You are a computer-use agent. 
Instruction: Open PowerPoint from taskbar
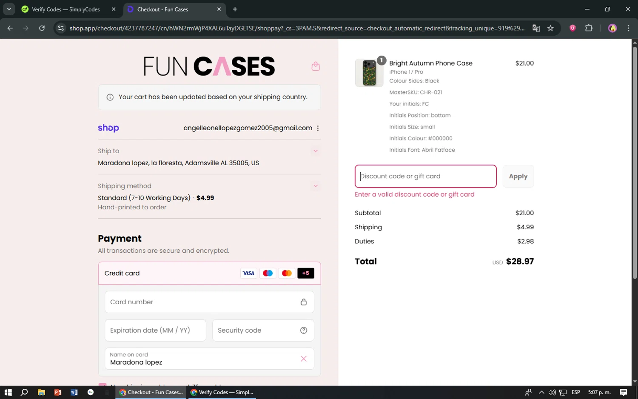tap(58, 392)
